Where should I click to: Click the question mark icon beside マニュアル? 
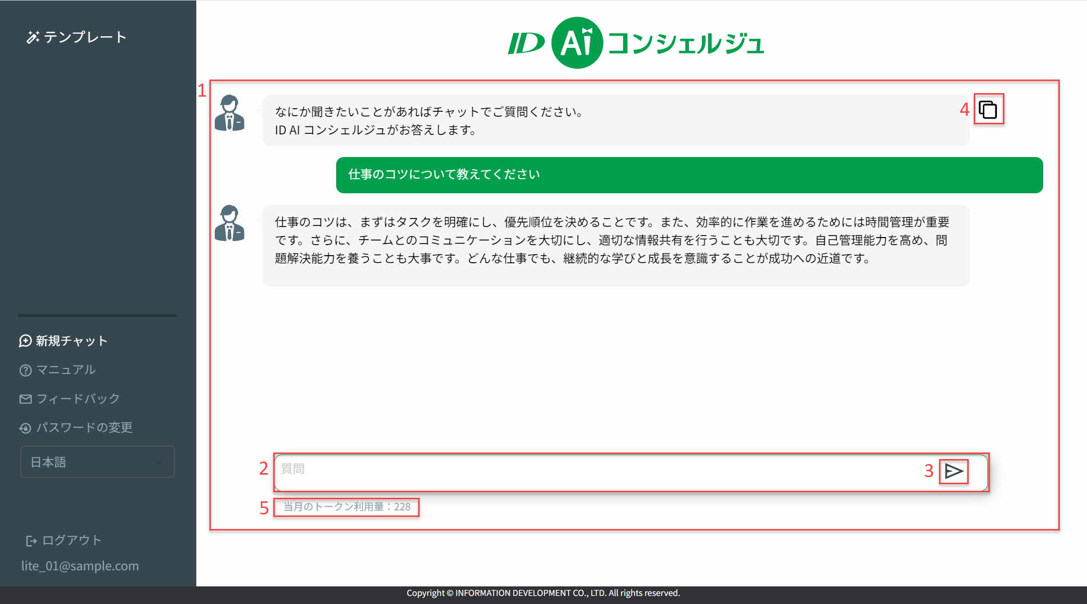26,370
